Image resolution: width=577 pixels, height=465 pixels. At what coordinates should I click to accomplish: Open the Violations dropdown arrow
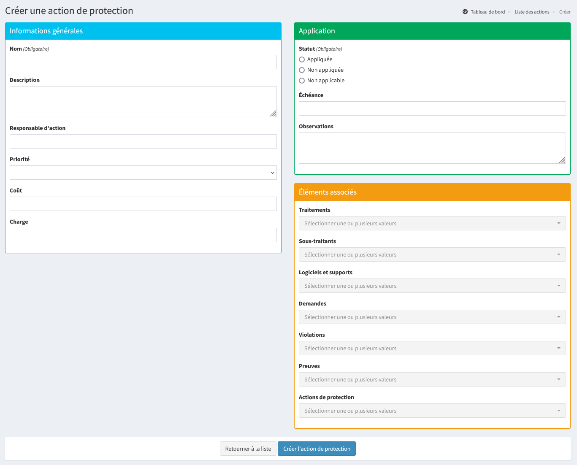click(x=558, y=348)
